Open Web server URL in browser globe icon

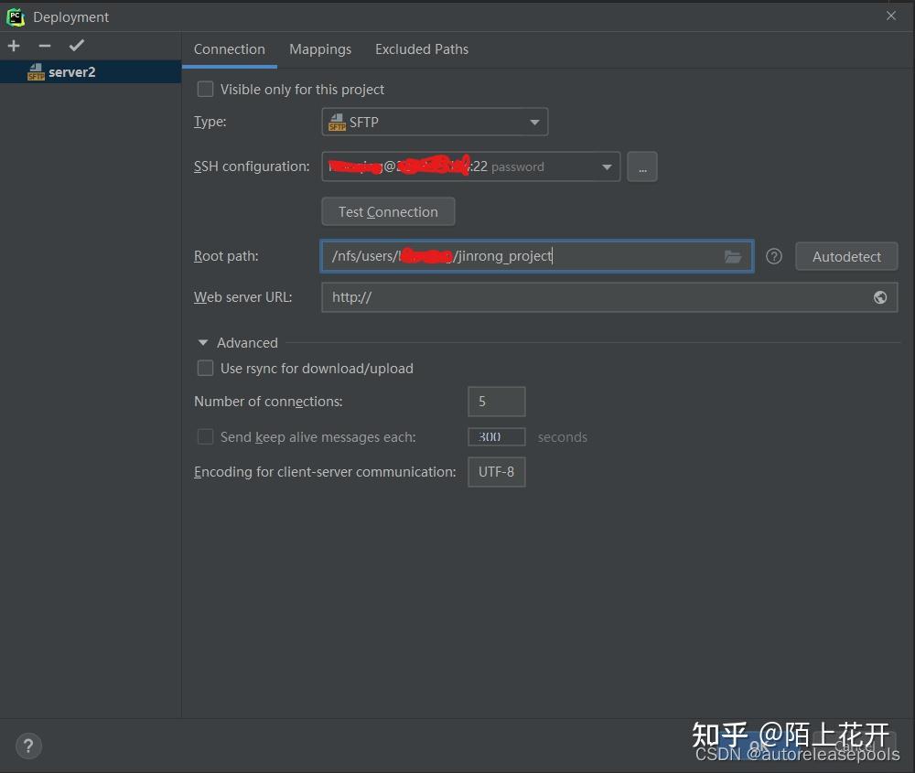[x=879, y=297]
